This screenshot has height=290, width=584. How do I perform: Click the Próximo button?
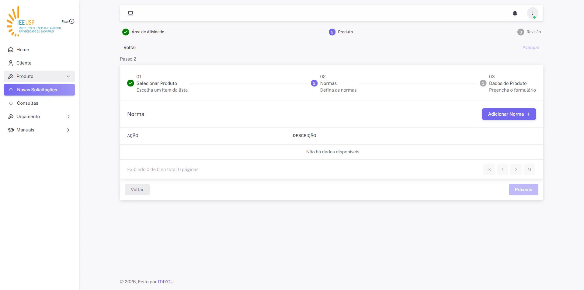click(523, 190)
